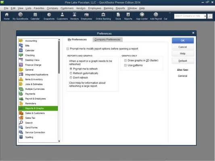Image resolution: width=215 pixels, height=161 pixels.
Task: Open App Center from toolbar
Action: [x=142, y=16]
